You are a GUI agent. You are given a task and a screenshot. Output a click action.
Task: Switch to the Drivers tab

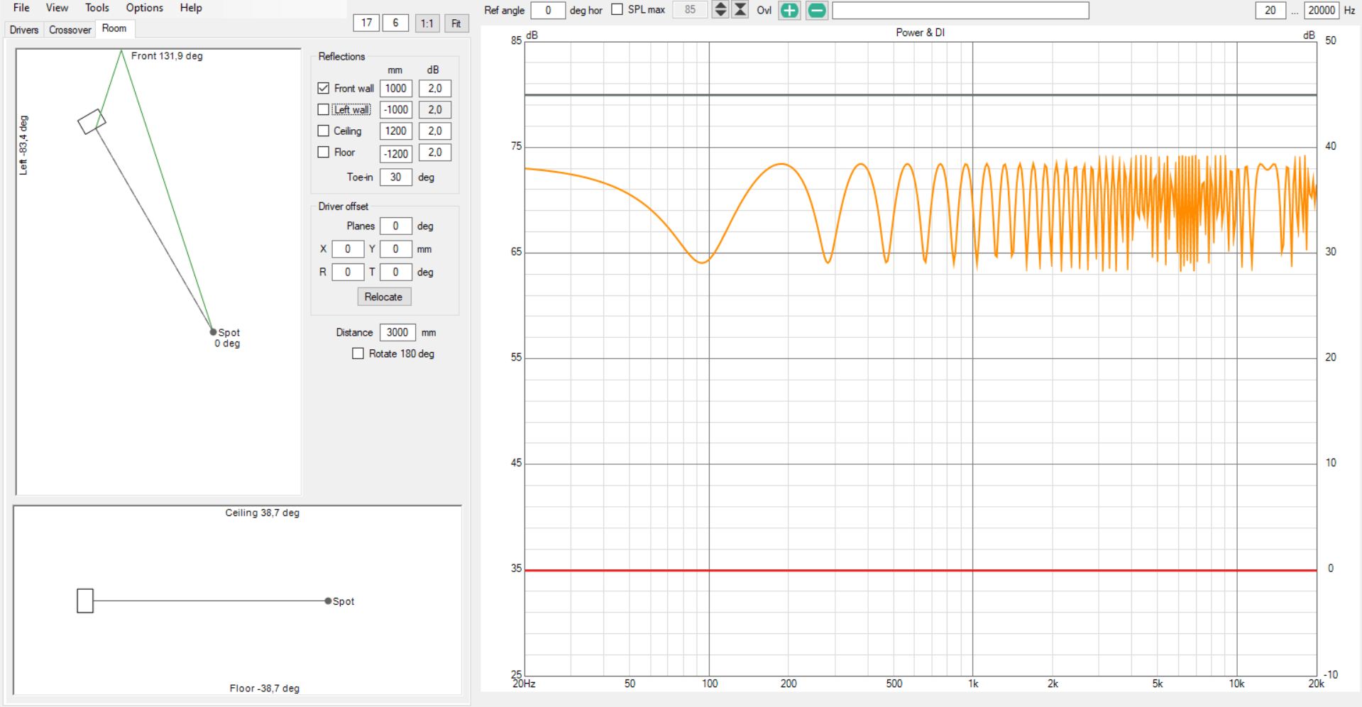[x=24, y=30]
